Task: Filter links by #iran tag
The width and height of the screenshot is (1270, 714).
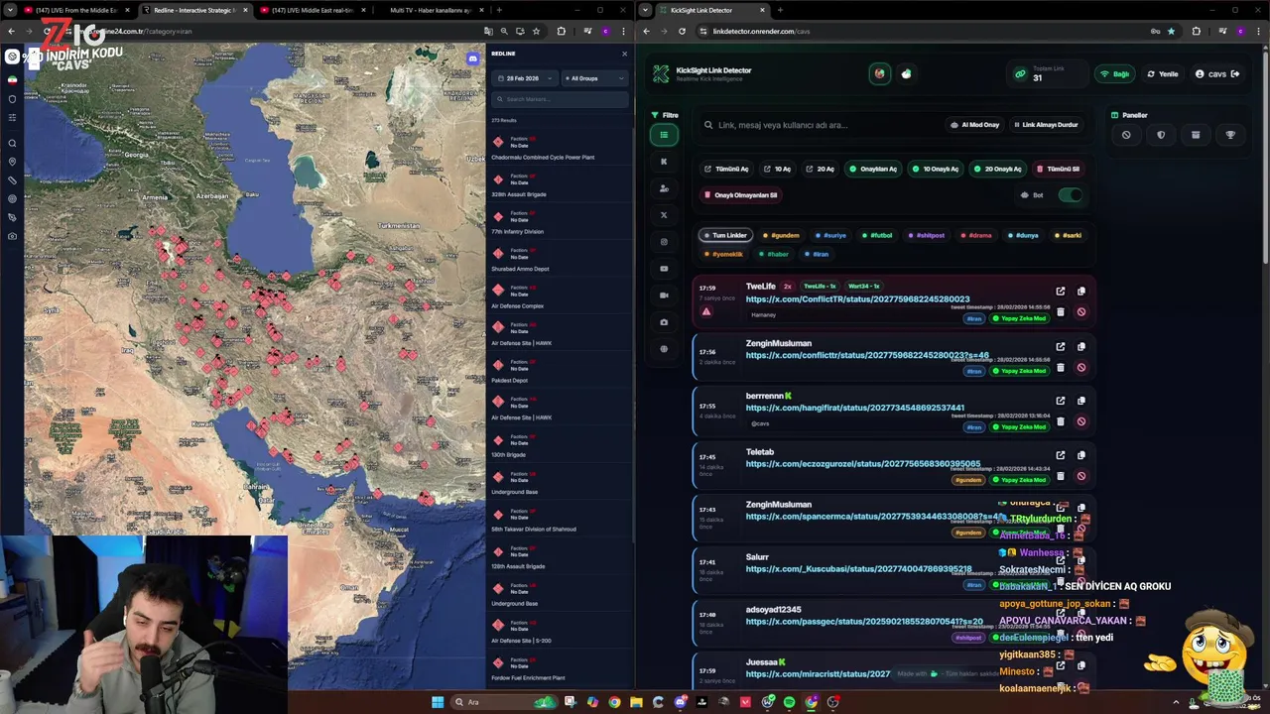Action: coord(816,254)
